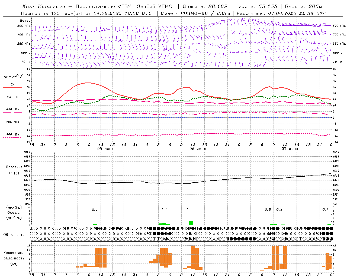Click the '05 июня' date label
This screenshot has width=347, height=277.
pyautogui.click(x=105, y=149)
